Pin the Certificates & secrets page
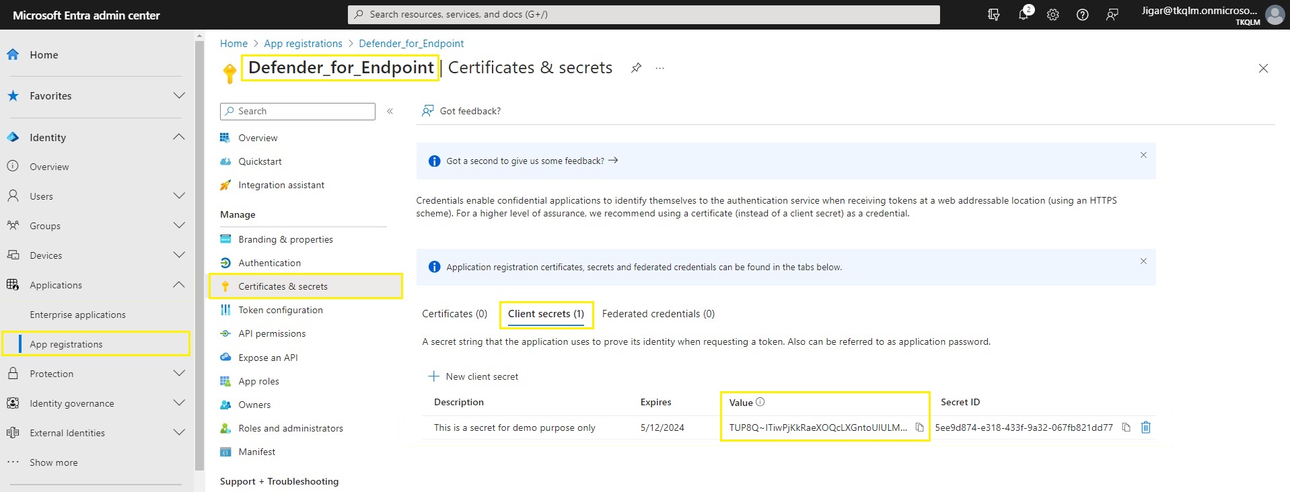 (636, 68)
